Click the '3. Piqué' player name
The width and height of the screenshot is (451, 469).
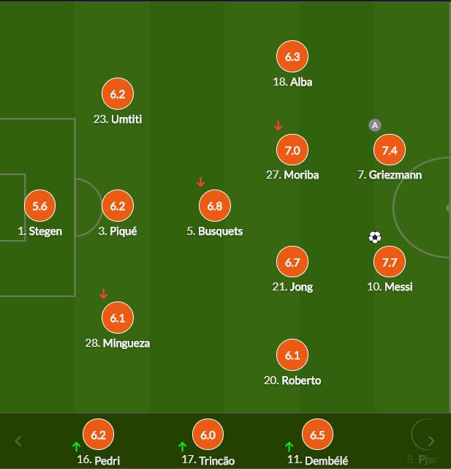[118, 231]
